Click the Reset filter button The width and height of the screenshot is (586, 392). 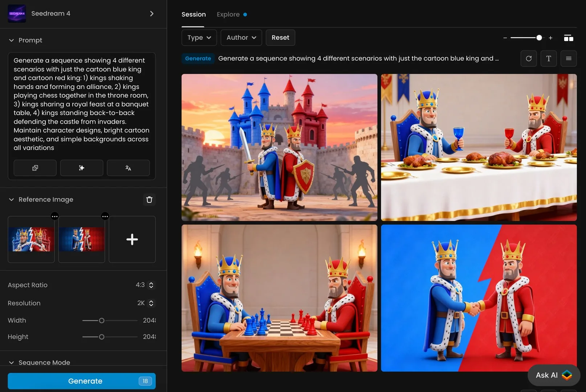pos(280,37)
